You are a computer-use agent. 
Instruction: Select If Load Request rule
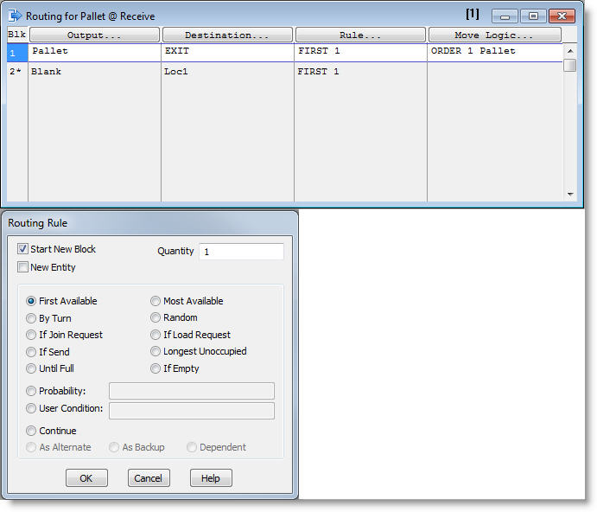156,335
